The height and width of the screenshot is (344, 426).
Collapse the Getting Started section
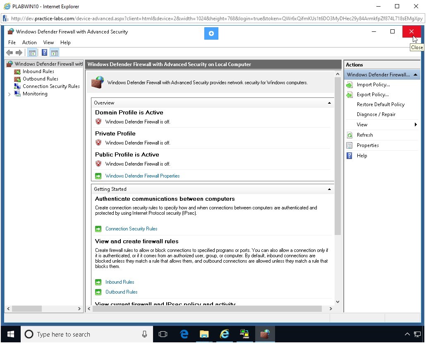(x=329, y=189)
